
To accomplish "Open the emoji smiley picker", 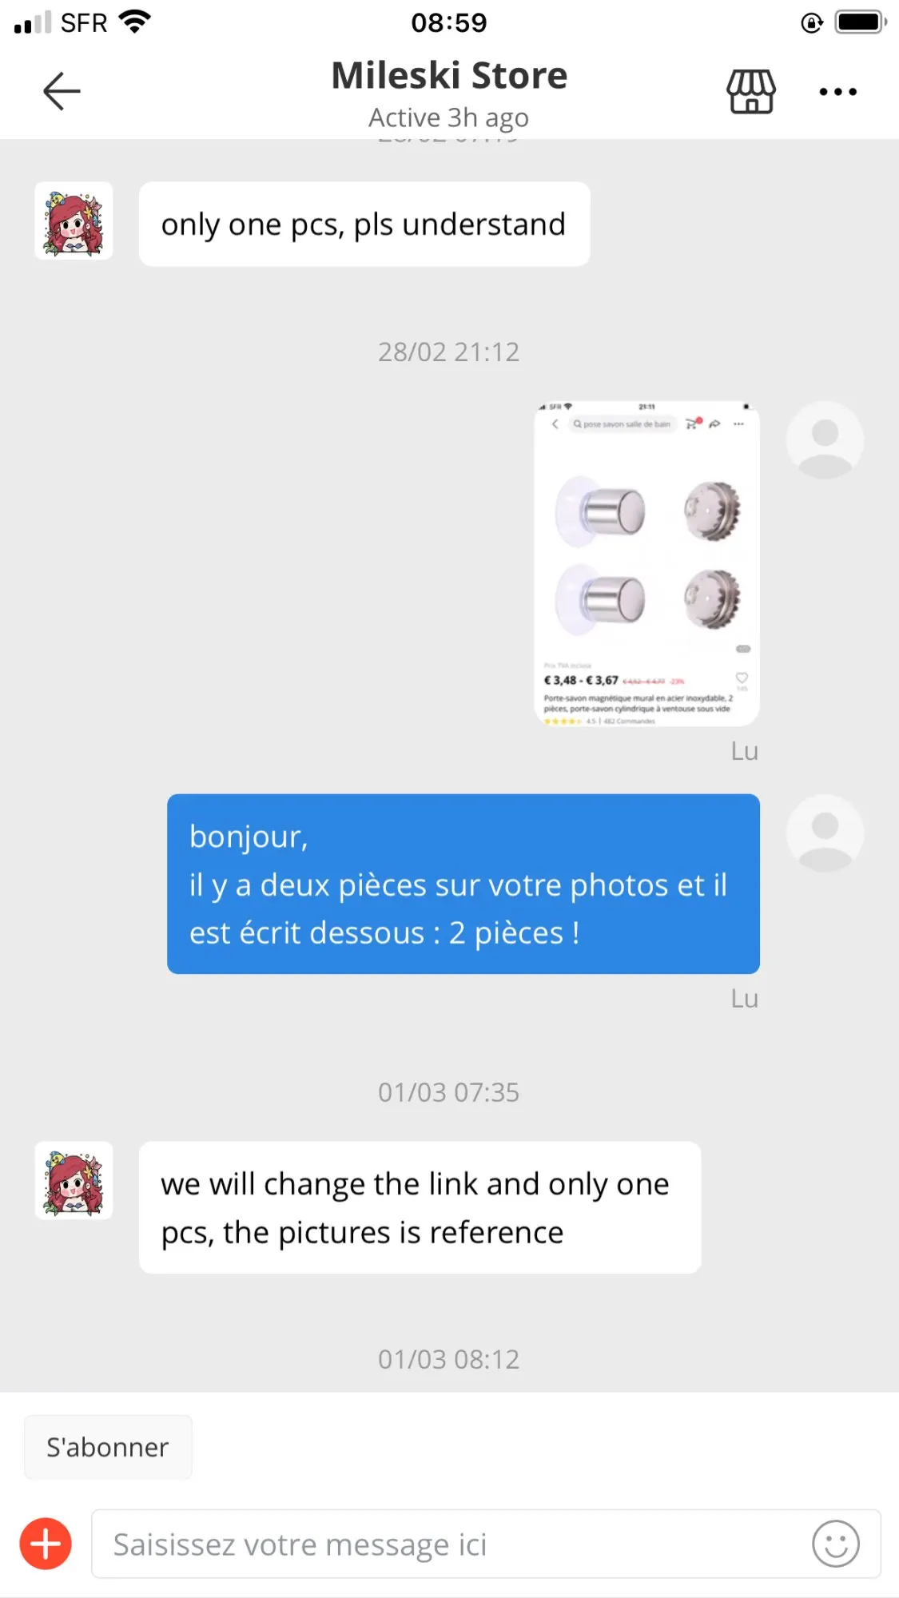I will pyautogui.click(x=836, y=1544).
